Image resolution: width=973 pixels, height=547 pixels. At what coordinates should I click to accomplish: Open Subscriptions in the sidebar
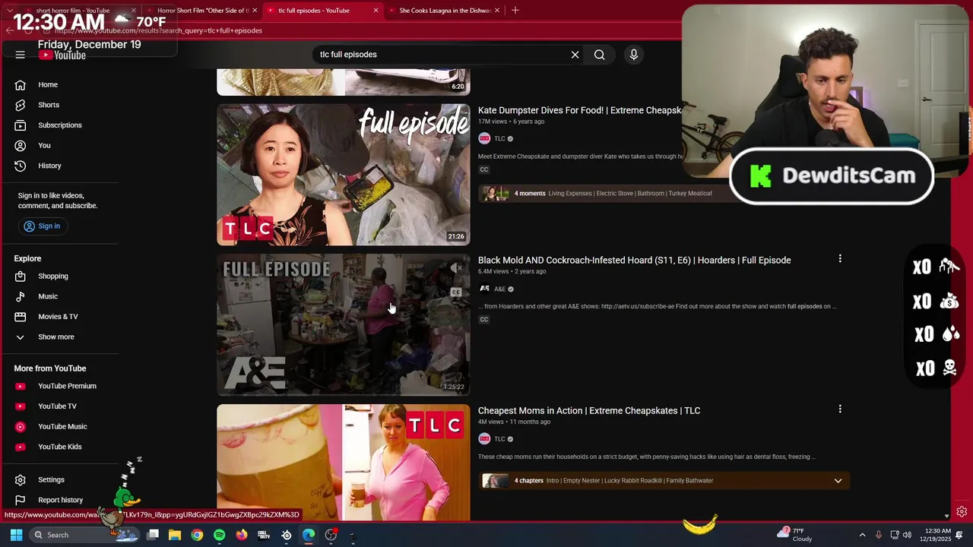59,125
